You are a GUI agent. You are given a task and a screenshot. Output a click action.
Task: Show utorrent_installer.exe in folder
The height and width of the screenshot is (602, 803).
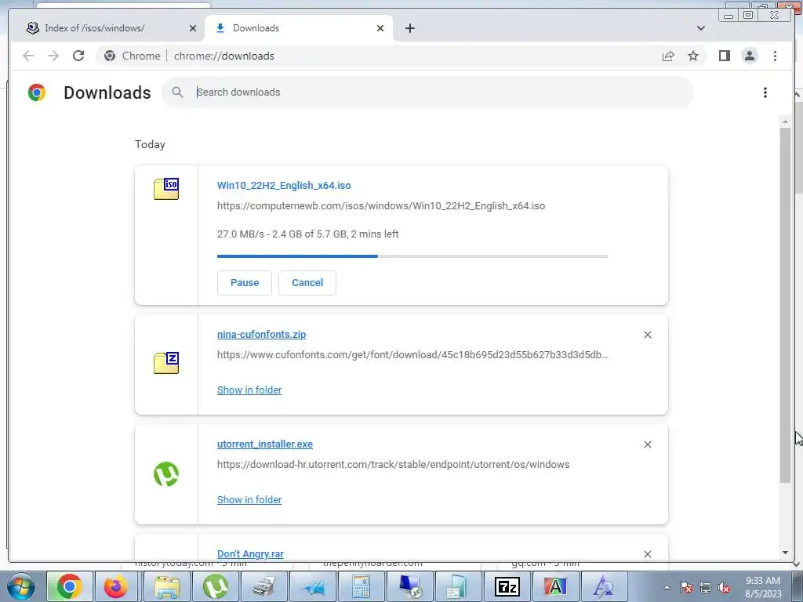pyautogui.click(x=249, y=499)
